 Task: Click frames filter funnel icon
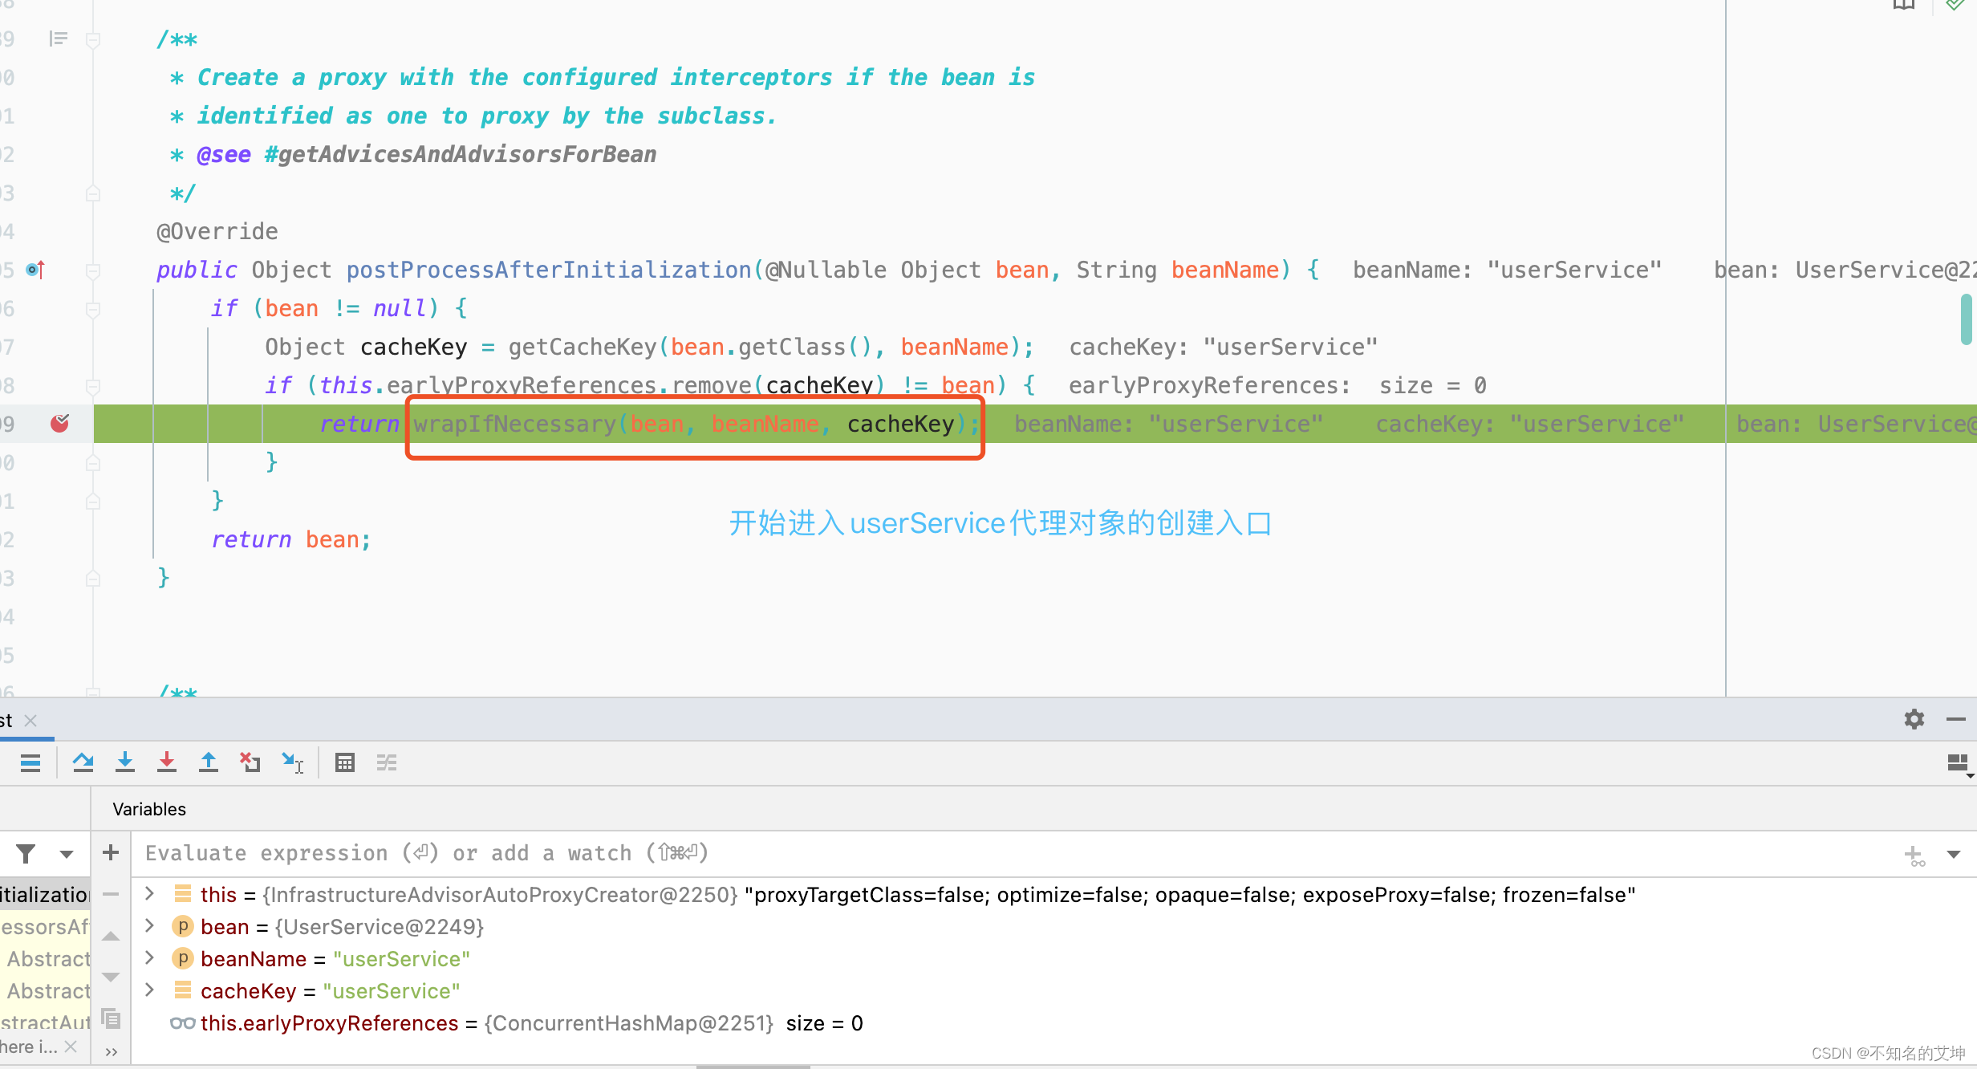26,854
